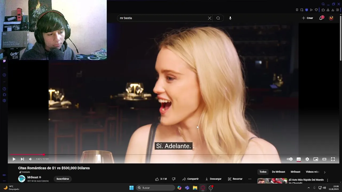Open the History clock in Opera sidebar
Image resolution: width=342 pixels, height=192 pixels.
[x=4, y=89]
